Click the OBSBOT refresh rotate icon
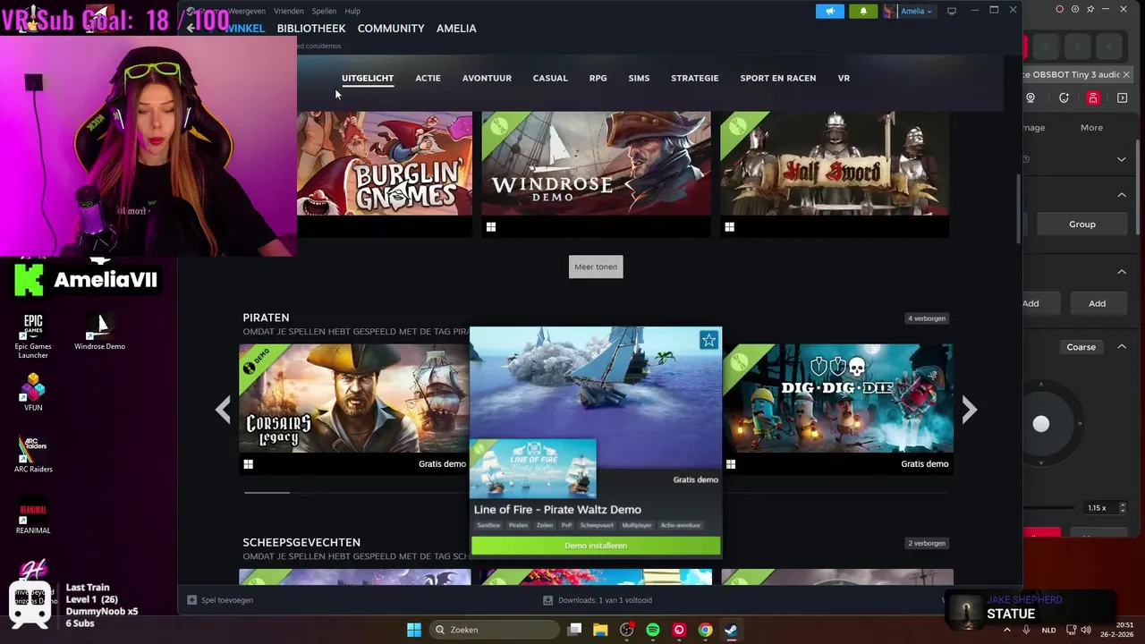 tap(1064, 97)
